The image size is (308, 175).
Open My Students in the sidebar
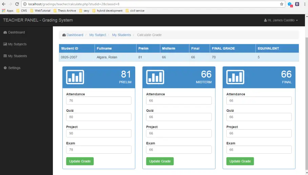tap(17, 56)
